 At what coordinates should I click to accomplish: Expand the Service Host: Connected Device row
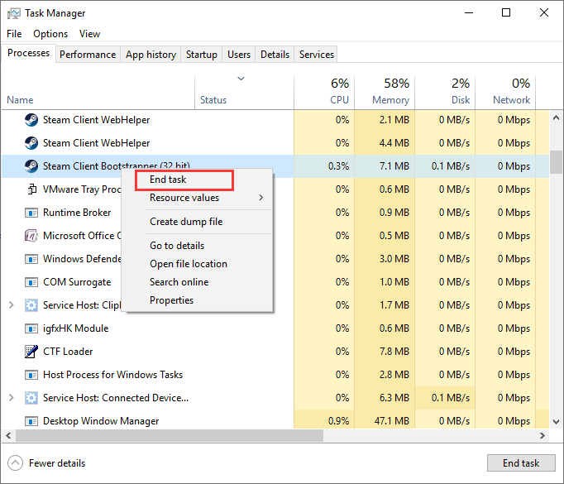coord(11,398)
